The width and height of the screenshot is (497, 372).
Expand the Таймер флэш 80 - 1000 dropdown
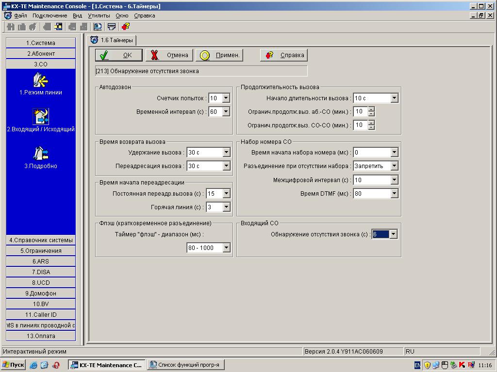click(x=226, y=248)
